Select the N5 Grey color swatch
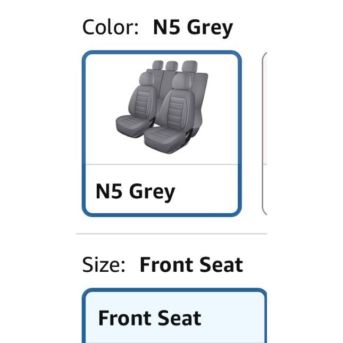Viewport: 343px width, 343px height. [x=162, y=133]
